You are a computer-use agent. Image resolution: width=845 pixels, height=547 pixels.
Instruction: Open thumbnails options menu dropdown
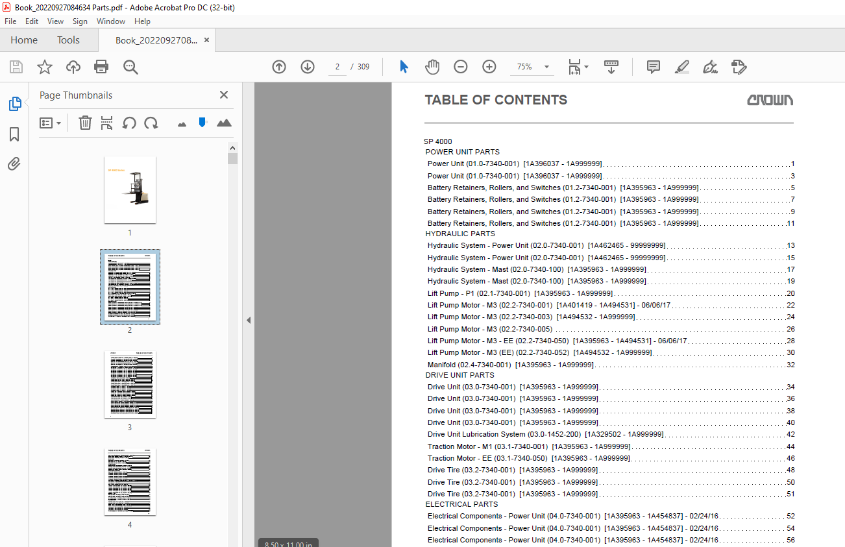coord(50,123)
